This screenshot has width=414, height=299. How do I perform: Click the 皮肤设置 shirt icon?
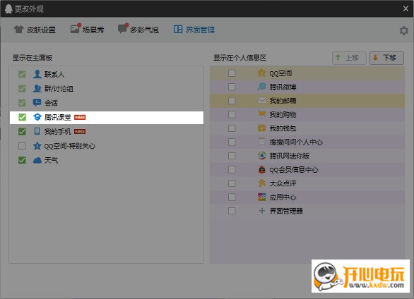(x=19, y=29)
